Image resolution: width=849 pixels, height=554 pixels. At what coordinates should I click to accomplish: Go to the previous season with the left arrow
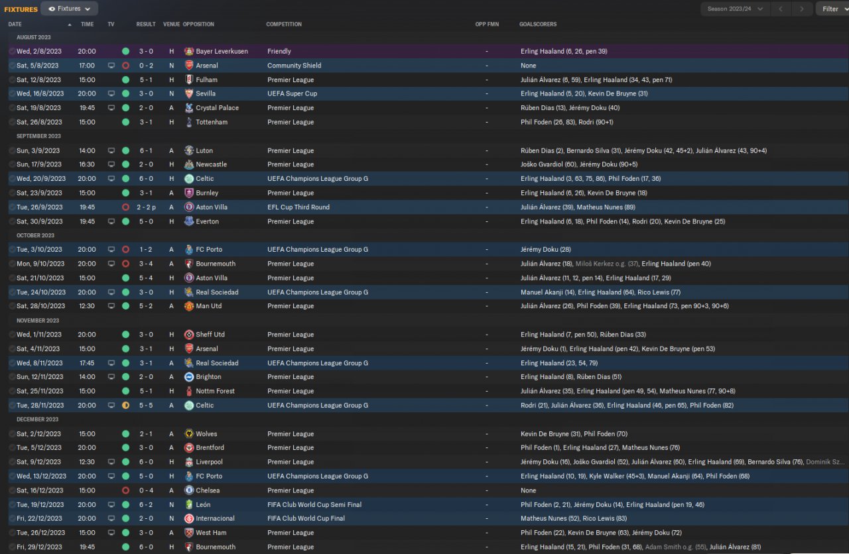(781, 9)
